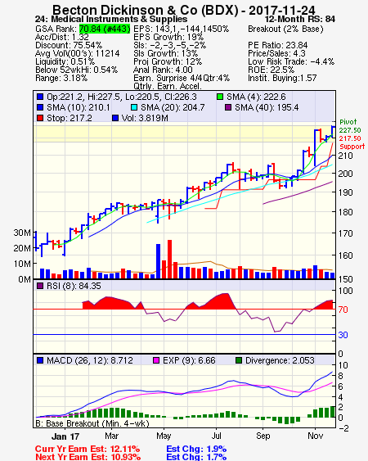Click the Stop: 217.2 legend text

[70, 118]
